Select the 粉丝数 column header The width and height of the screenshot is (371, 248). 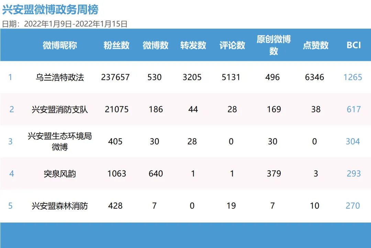116,45
